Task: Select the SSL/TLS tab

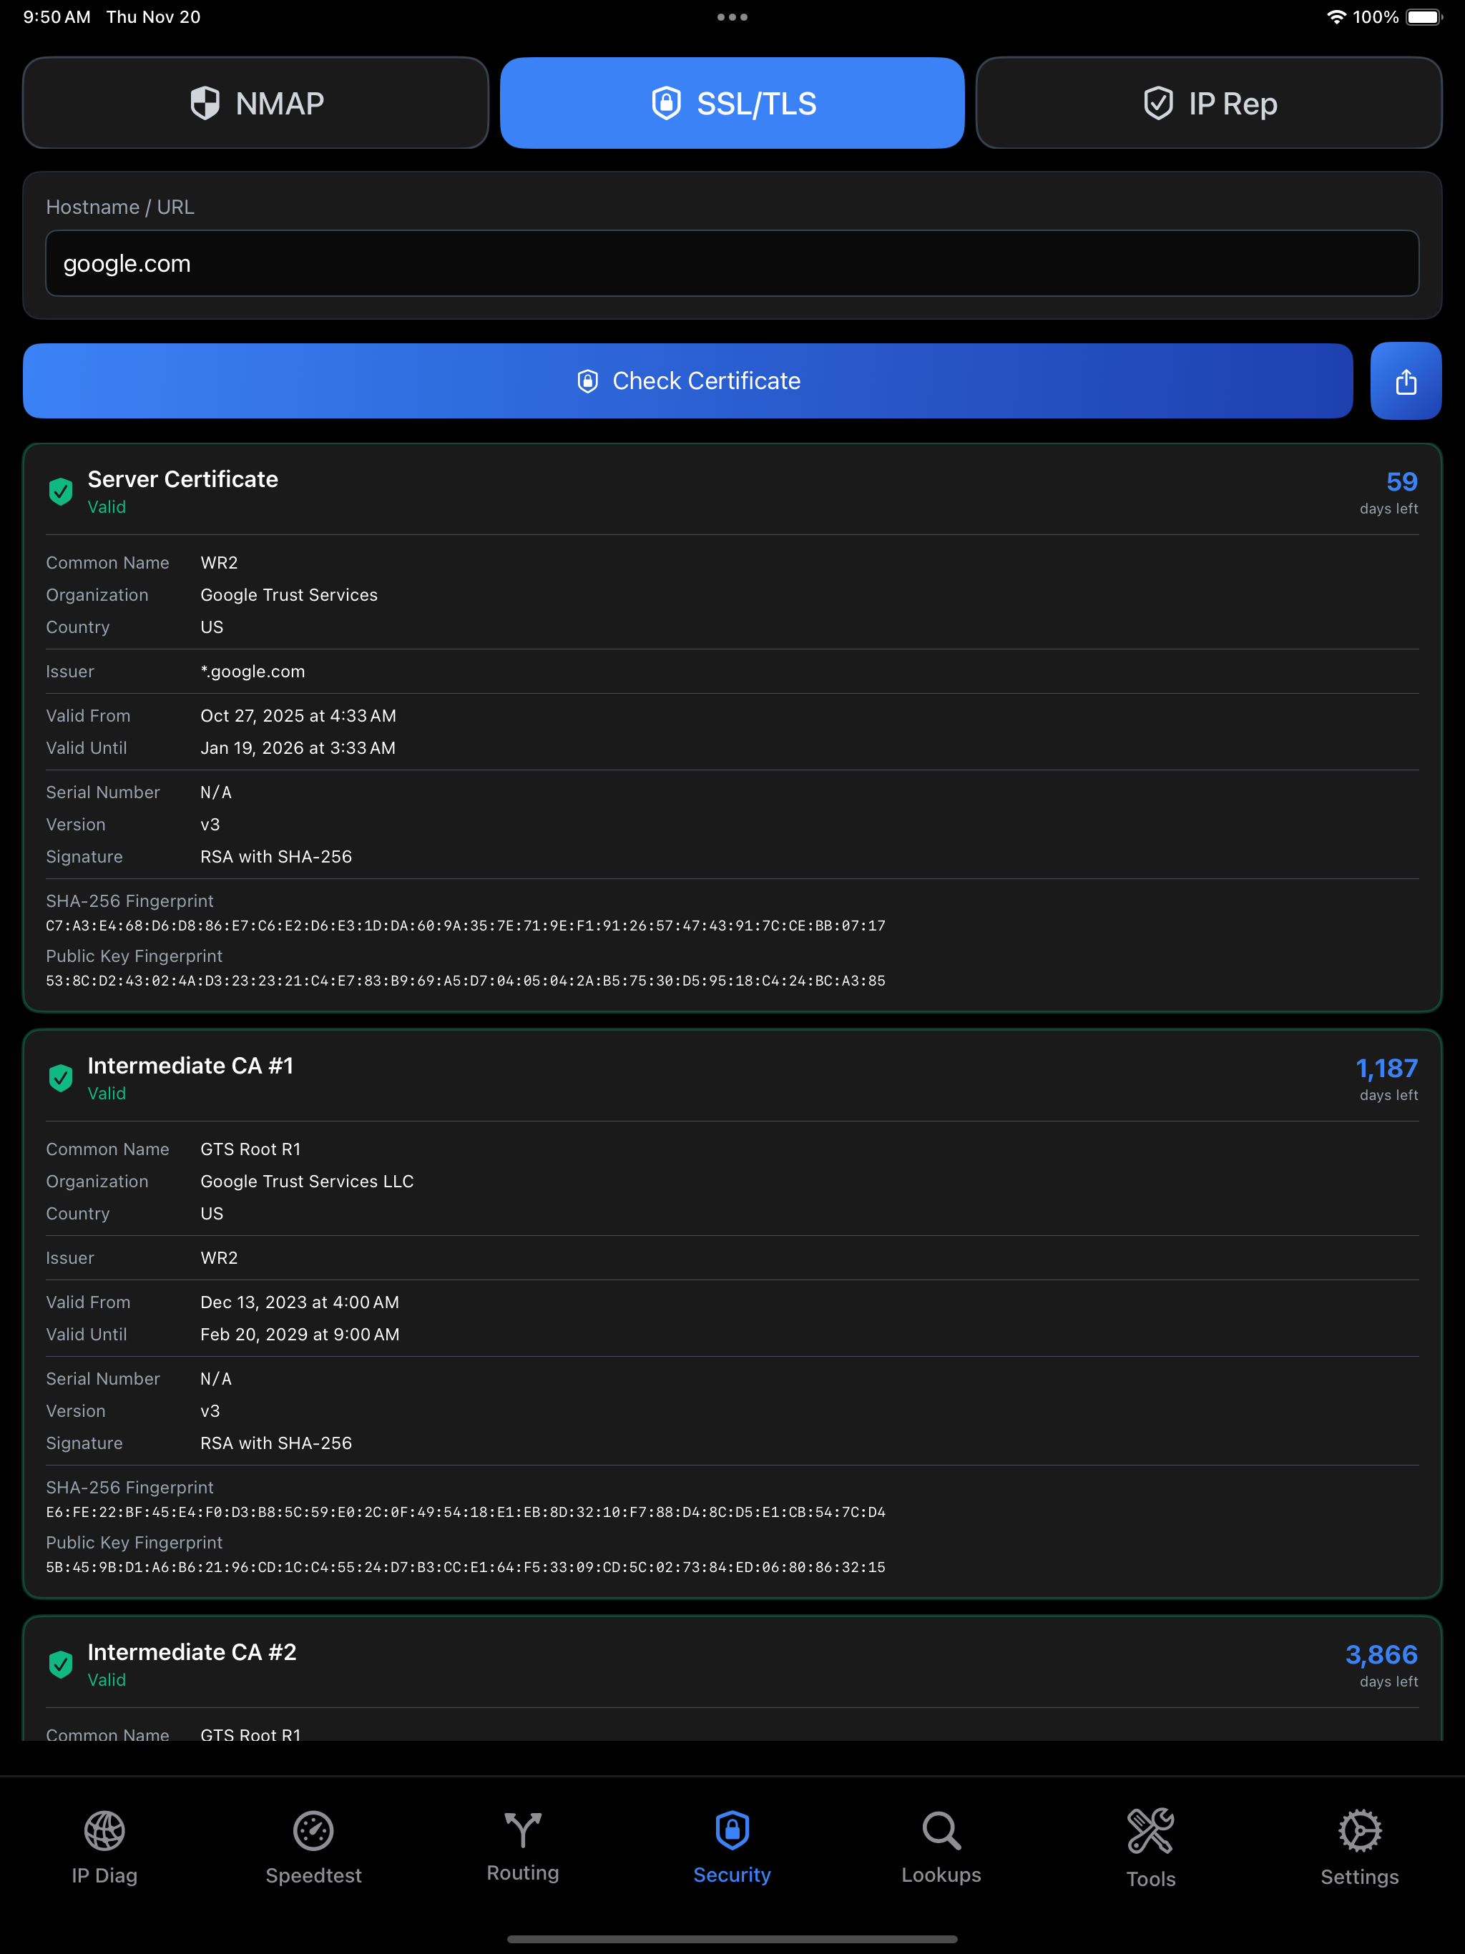Action: [732, 104]
